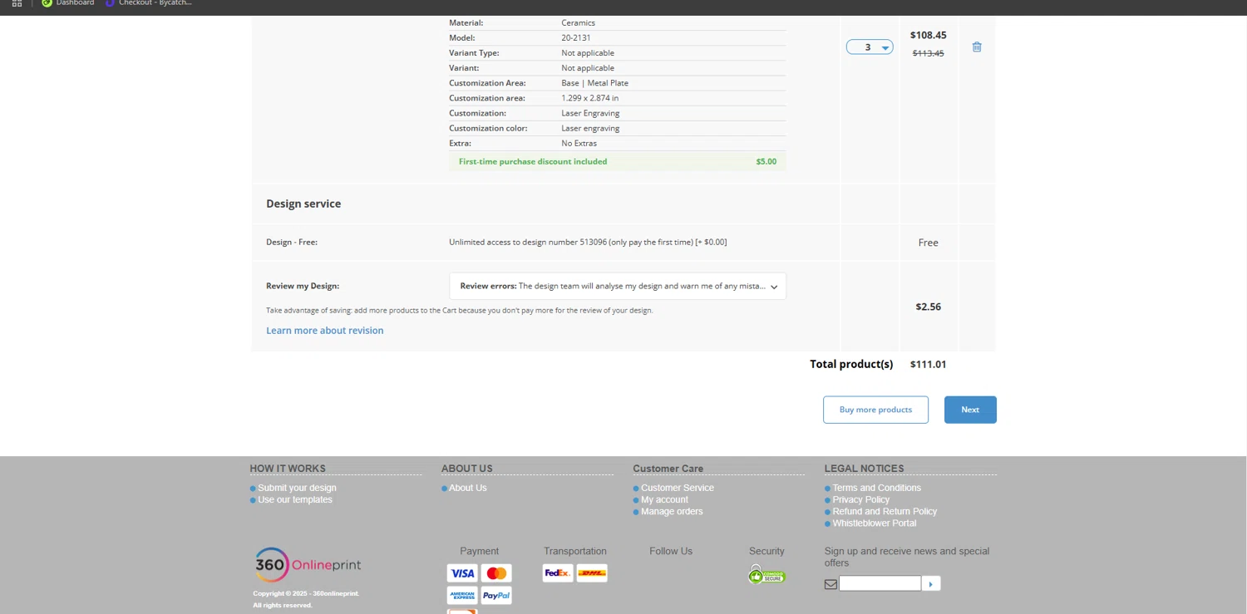The height and width of the screenshot is (614, 1247).
Task: Submit newsletter signup with arrow button
Action: click(x=931, y=584)
